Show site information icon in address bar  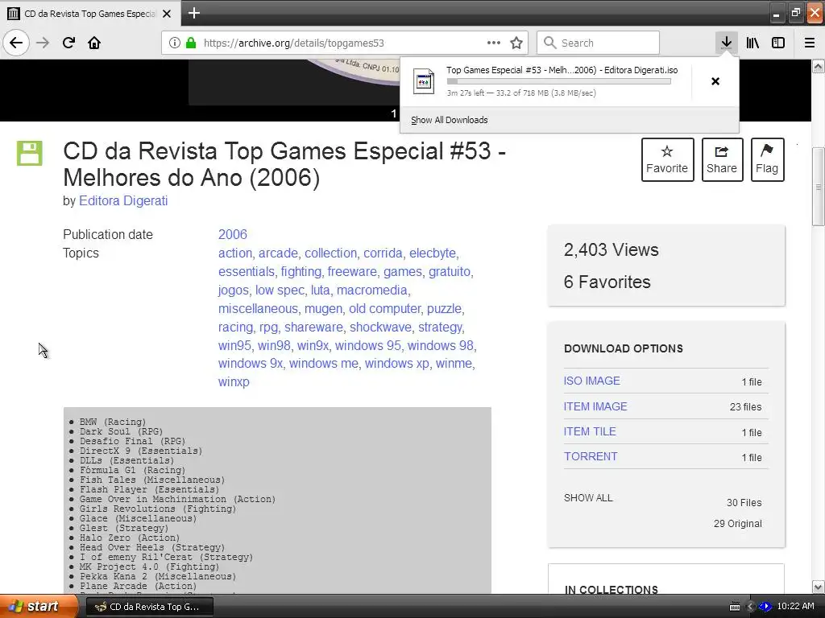(175, 43)
